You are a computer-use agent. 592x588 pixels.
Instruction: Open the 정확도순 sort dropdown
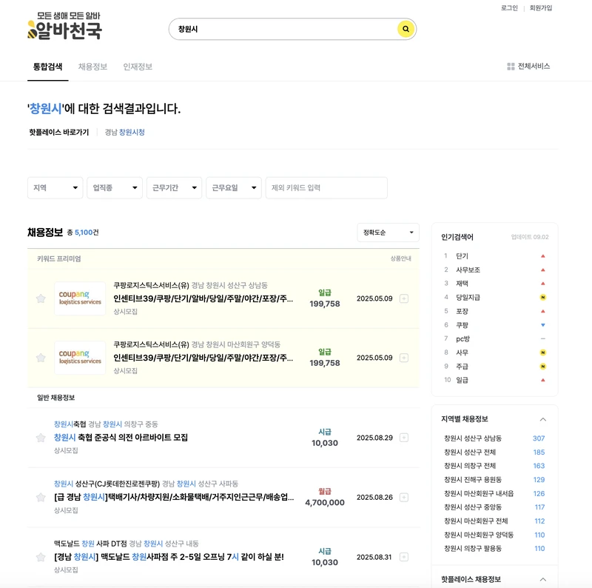(x=388, y=233)
